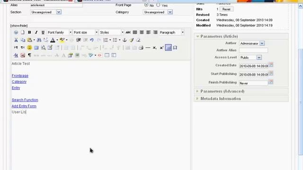
Task: Align text center in editor
Action: pyautogui.click(x=142, y=33)
